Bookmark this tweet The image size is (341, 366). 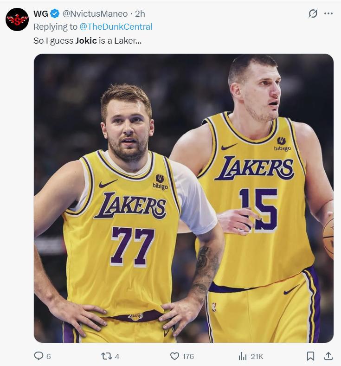pyautogui.click(x=310, y=356)
